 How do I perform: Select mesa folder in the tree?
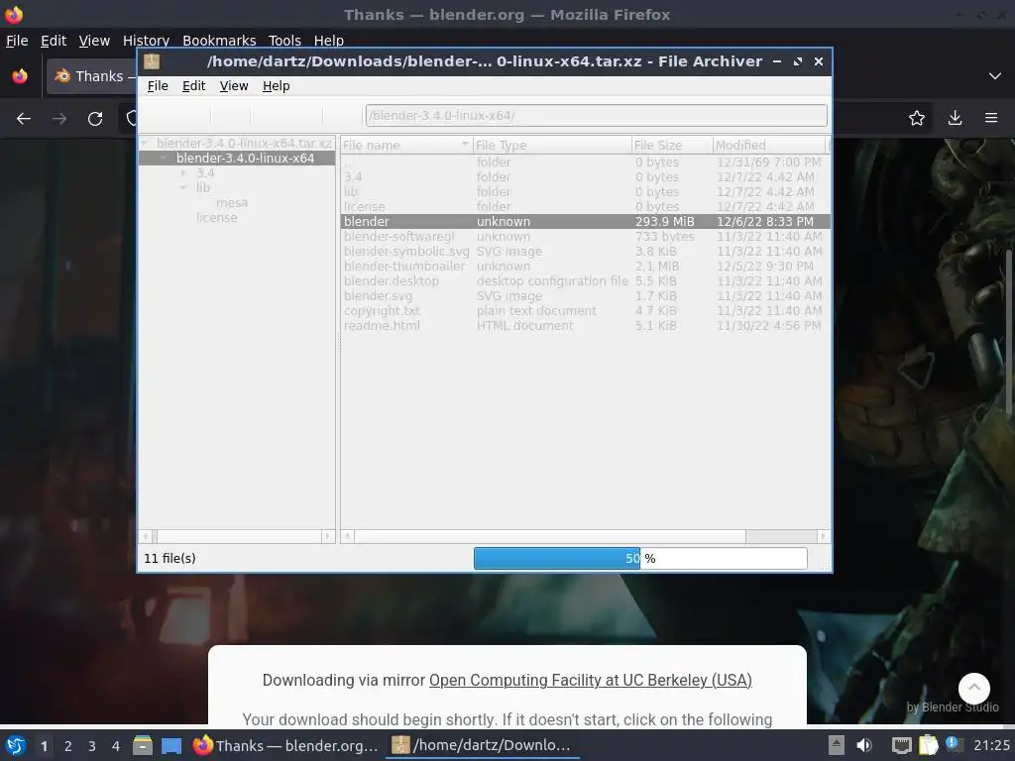click(x=232, y=203)
